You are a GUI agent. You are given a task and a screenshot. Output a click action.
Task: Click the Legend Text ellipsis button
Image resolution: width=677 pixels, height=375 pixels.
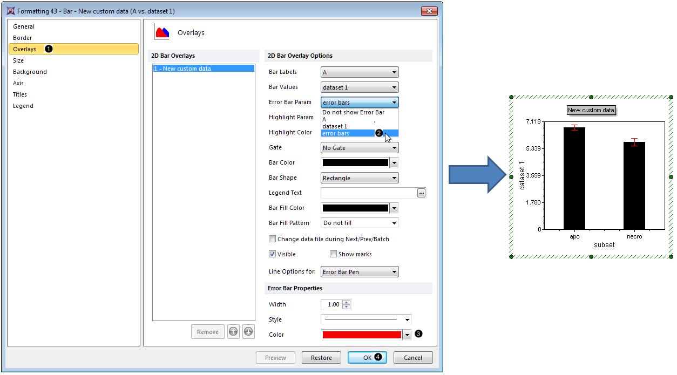(422, 193)
